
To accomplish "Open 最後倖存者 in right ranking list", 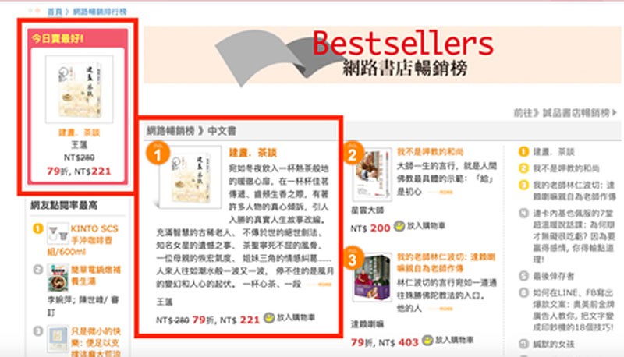I will coord(554,276).
